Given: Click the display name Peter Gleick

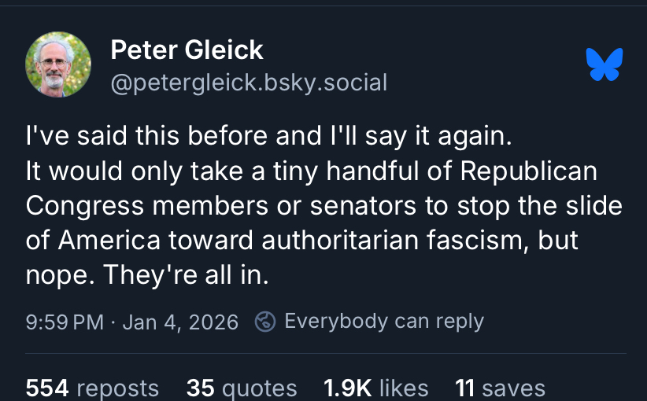Looking at the screenshot, I should click(x=187, y=50).
